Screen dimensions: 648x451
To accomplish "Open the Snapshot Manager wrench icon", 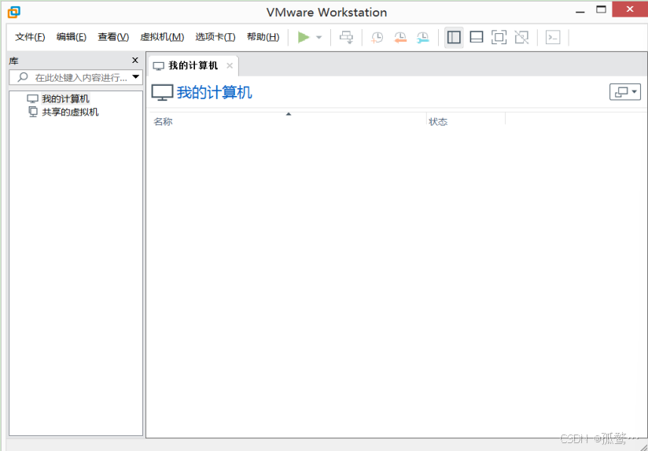I will tap(423, 37).
